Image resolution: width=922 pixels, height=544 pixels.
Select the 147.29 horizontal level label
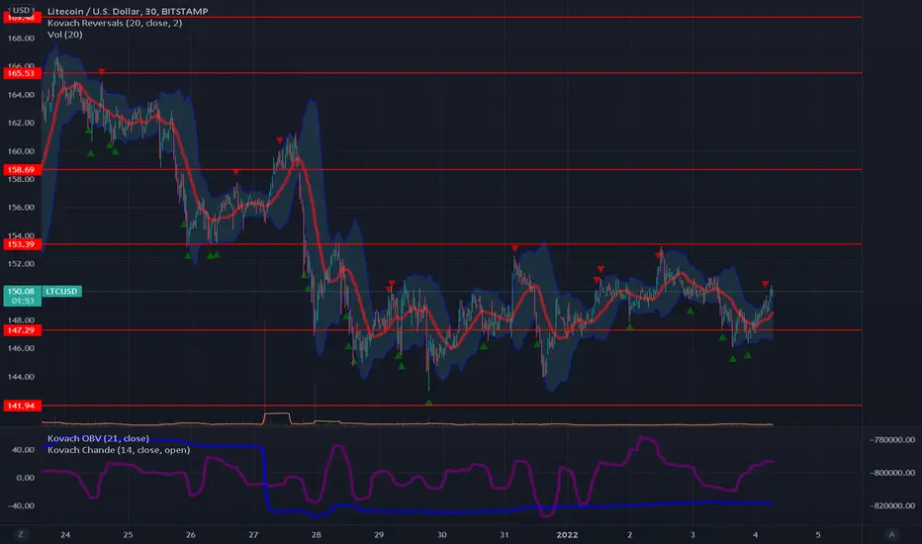pos(22,330)
